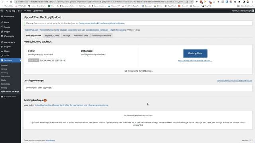Open the News link
This screenshot has height=143, width=255.
click(x=51, y=30)
